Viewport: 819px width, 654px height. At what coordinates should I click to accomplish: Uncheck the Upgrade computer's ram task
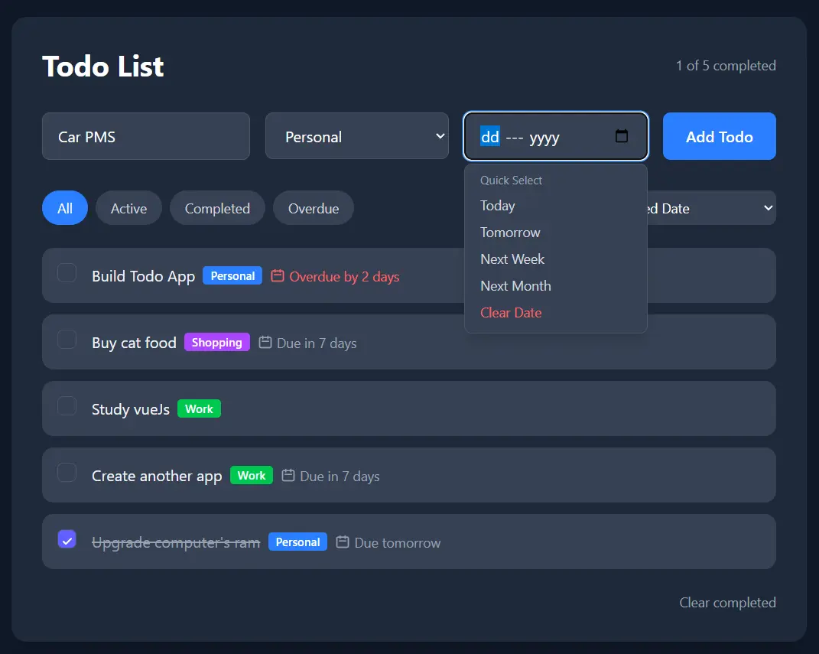click(67, 539)
